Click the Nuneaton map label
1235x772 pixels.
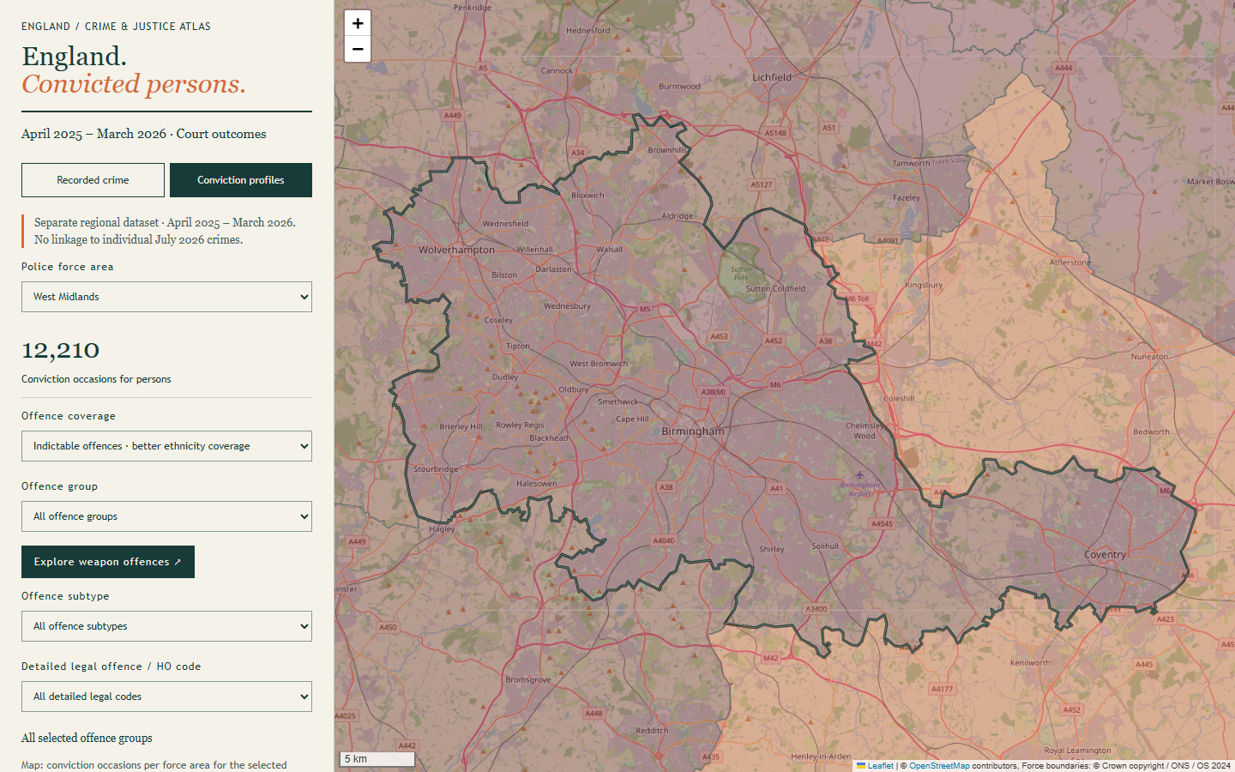point(1149,357)
